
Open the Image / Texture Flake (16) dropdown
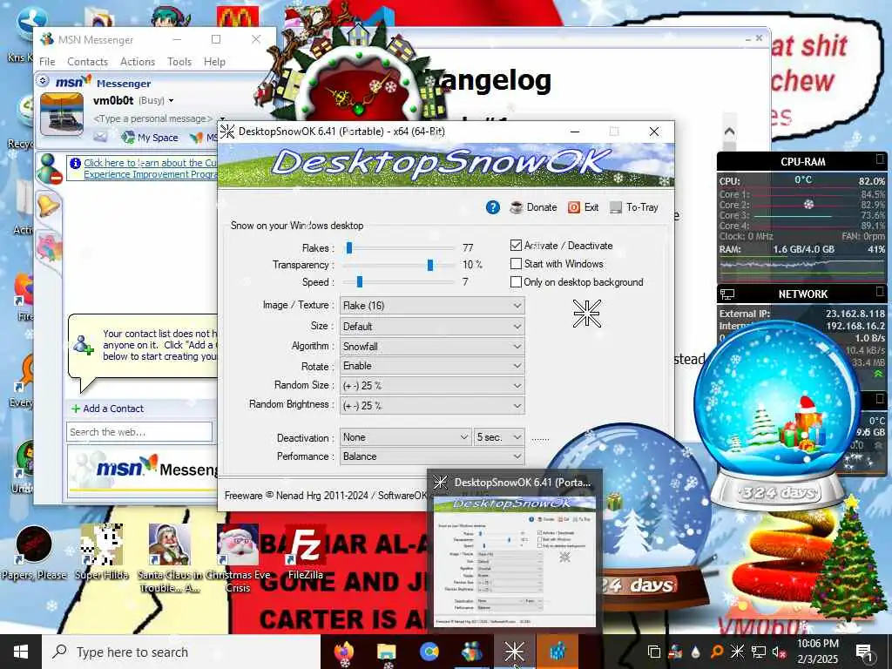(x=432, y=306)
